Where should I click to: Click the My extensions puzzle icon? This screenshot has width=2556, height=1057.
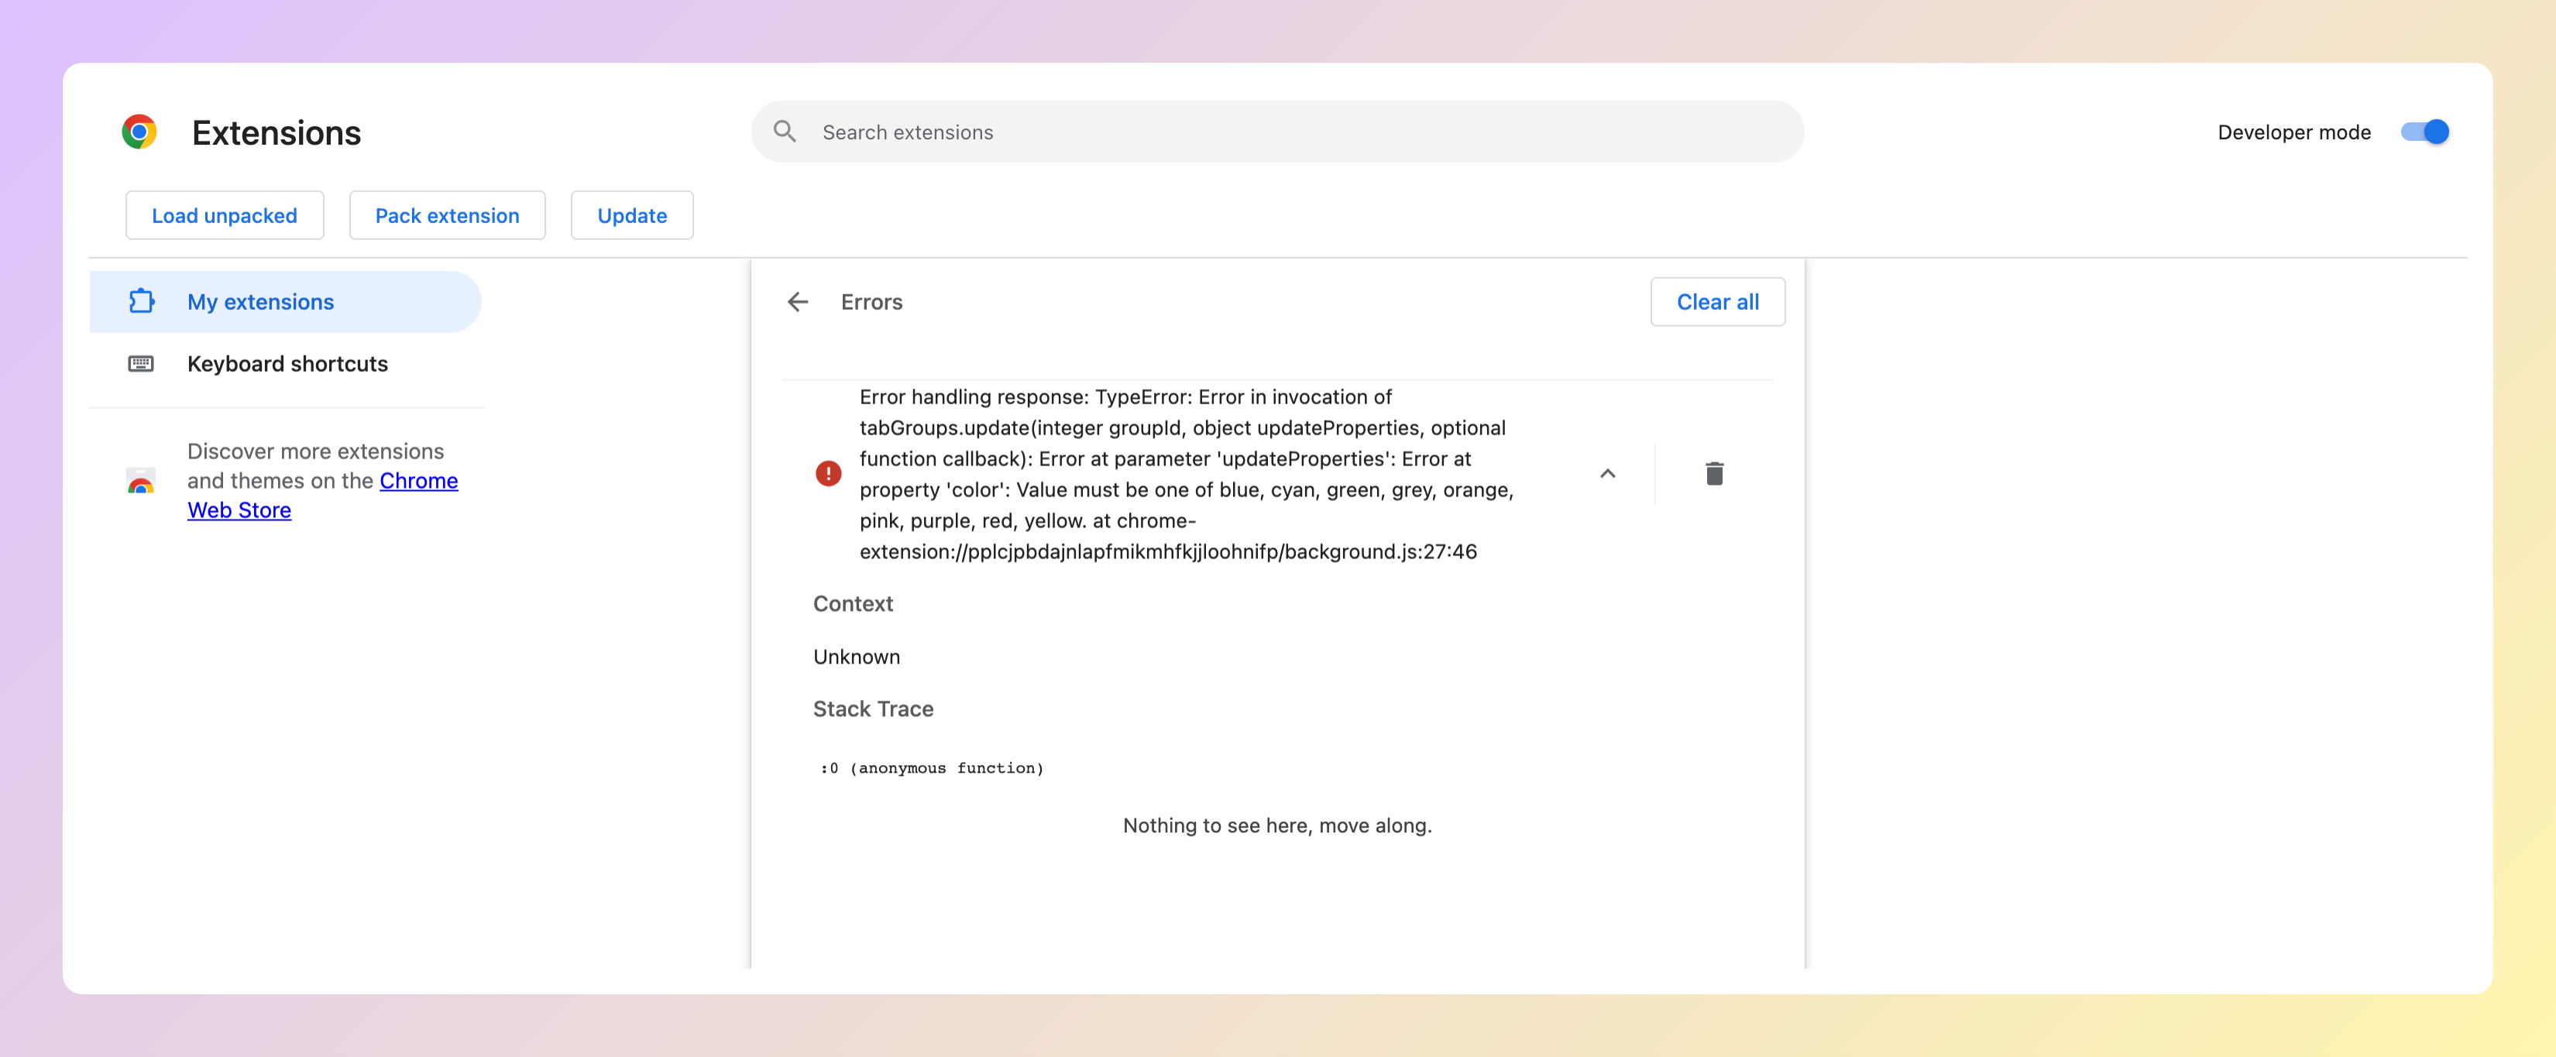pos(142,301)
